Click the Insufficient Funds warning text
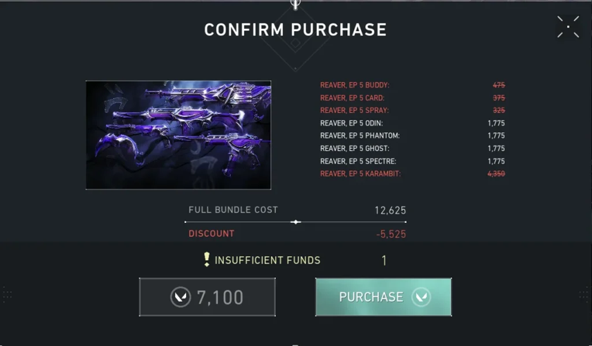 [268, 261]
